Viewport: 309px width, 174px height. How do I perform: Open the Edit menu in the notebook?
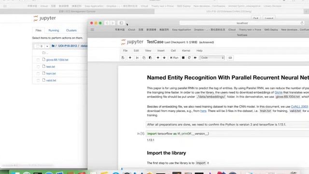pyautogui.click(x=136, y=51)
